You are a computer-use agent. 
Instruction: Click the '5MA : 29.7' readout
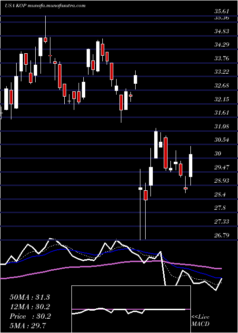coord(28,326)
